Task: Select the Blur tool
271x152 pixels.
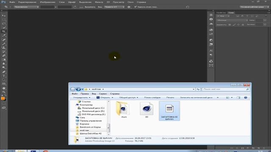Action: 4,64
